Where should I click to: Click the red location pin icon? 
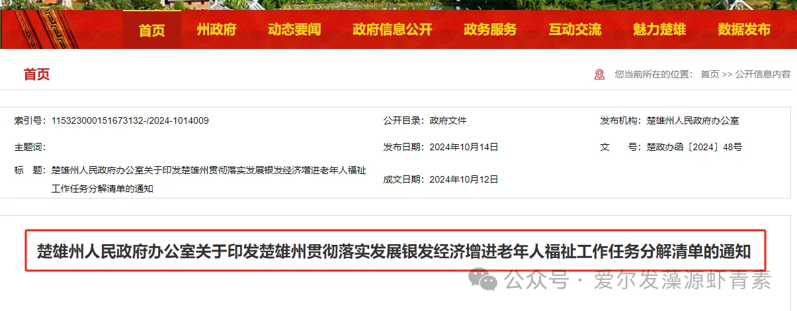pyautogui.click(x=599, y=74)
